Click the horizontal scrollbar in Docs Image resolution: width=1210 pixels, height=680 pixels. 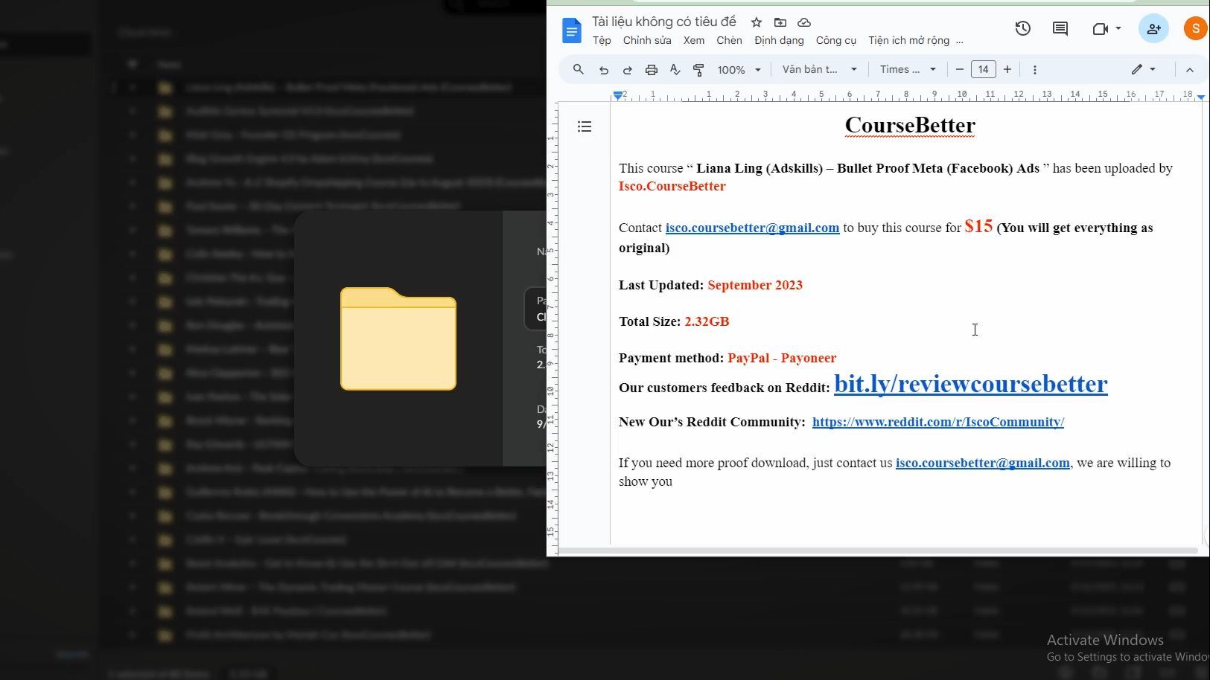pos(879,551)
